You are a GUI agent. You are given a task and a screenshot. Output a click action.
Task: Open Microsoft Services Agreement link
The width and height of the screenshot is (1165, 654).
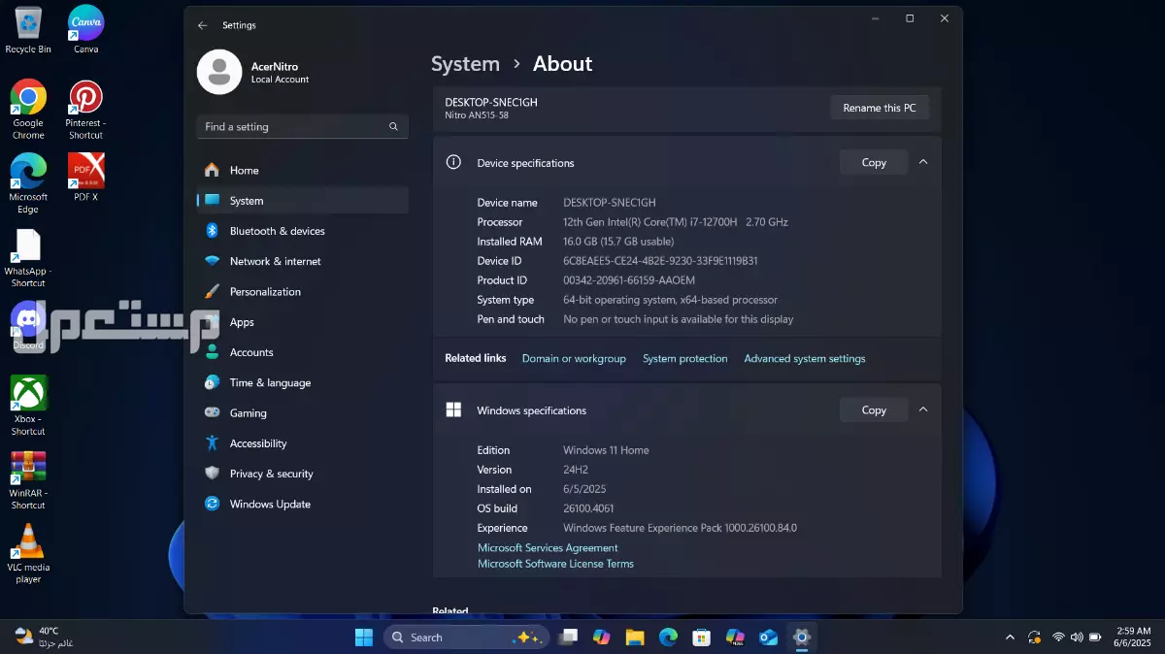(x=548, y=547)
